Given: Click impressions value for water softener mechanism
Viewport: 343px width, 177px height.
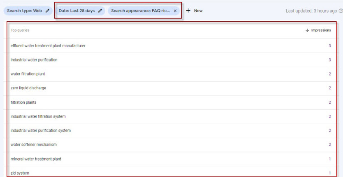Looking at the screenshot, I should [x=330, y=145].
